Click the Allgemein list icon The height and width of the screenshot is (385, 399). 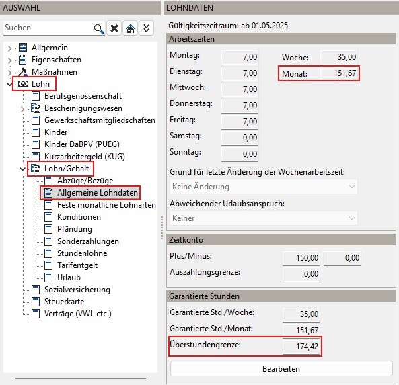pos(23,48)
